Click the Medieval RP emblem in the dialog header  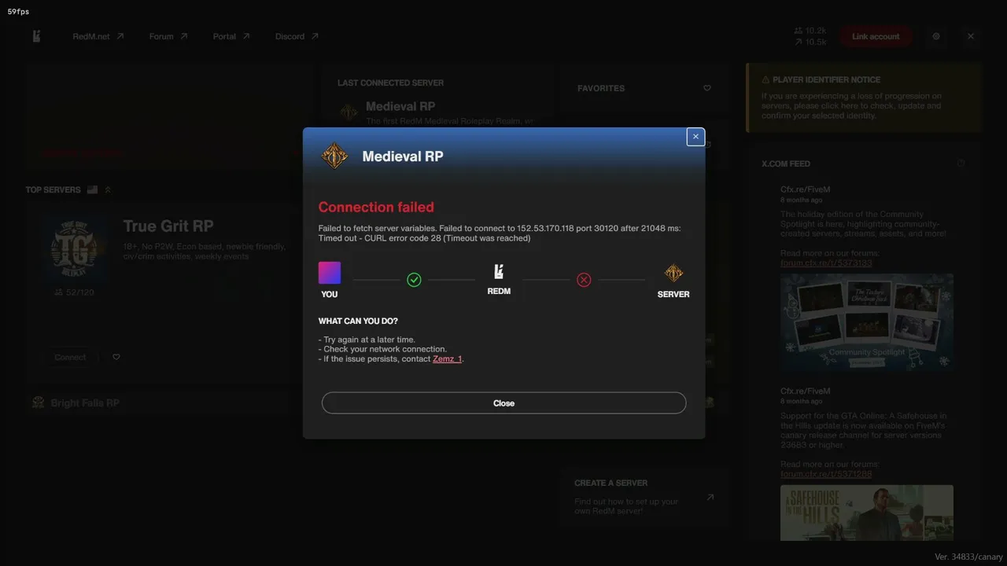pyautogui.click(x=334, y=156)
